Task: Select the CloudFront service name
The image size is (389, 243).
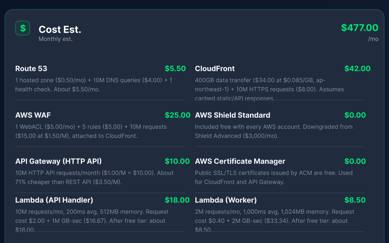Action: point(215,68)
